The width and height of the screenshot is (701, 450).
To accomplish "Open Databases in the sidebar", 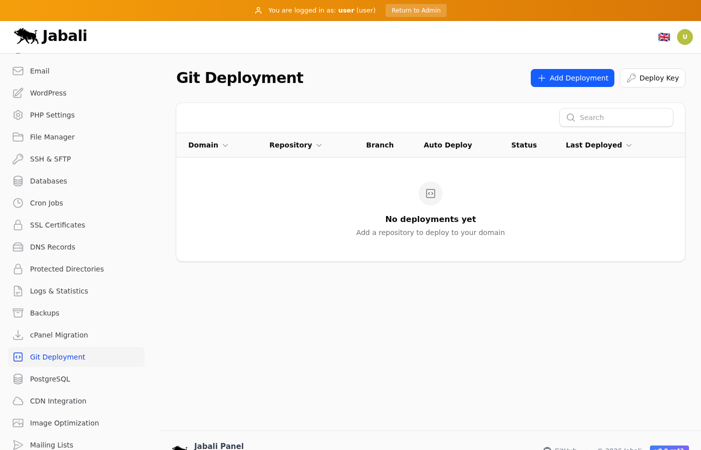I will (49, 181).
